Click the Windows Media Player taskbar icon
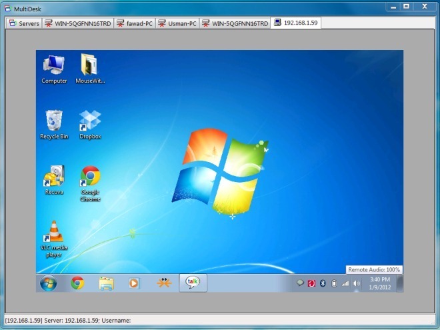This screenshot has width=440, height=330. [134, 283]
